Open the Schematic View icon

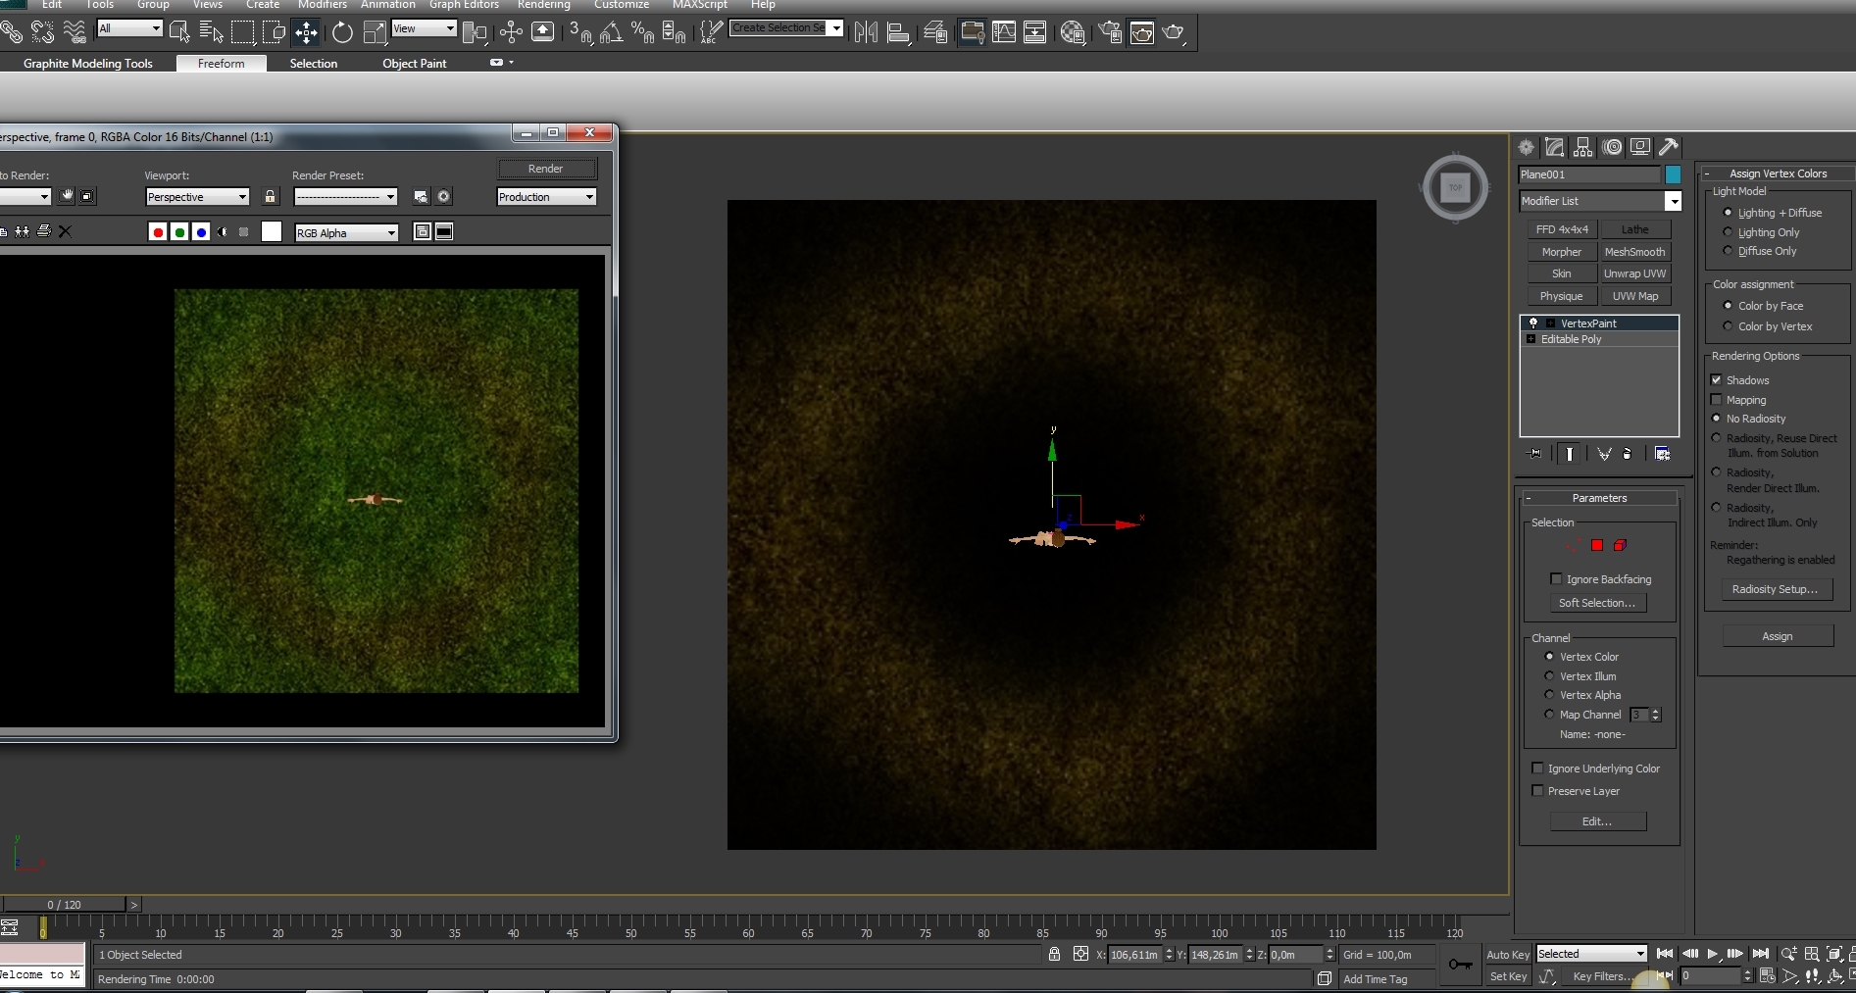pos(1034,32)
